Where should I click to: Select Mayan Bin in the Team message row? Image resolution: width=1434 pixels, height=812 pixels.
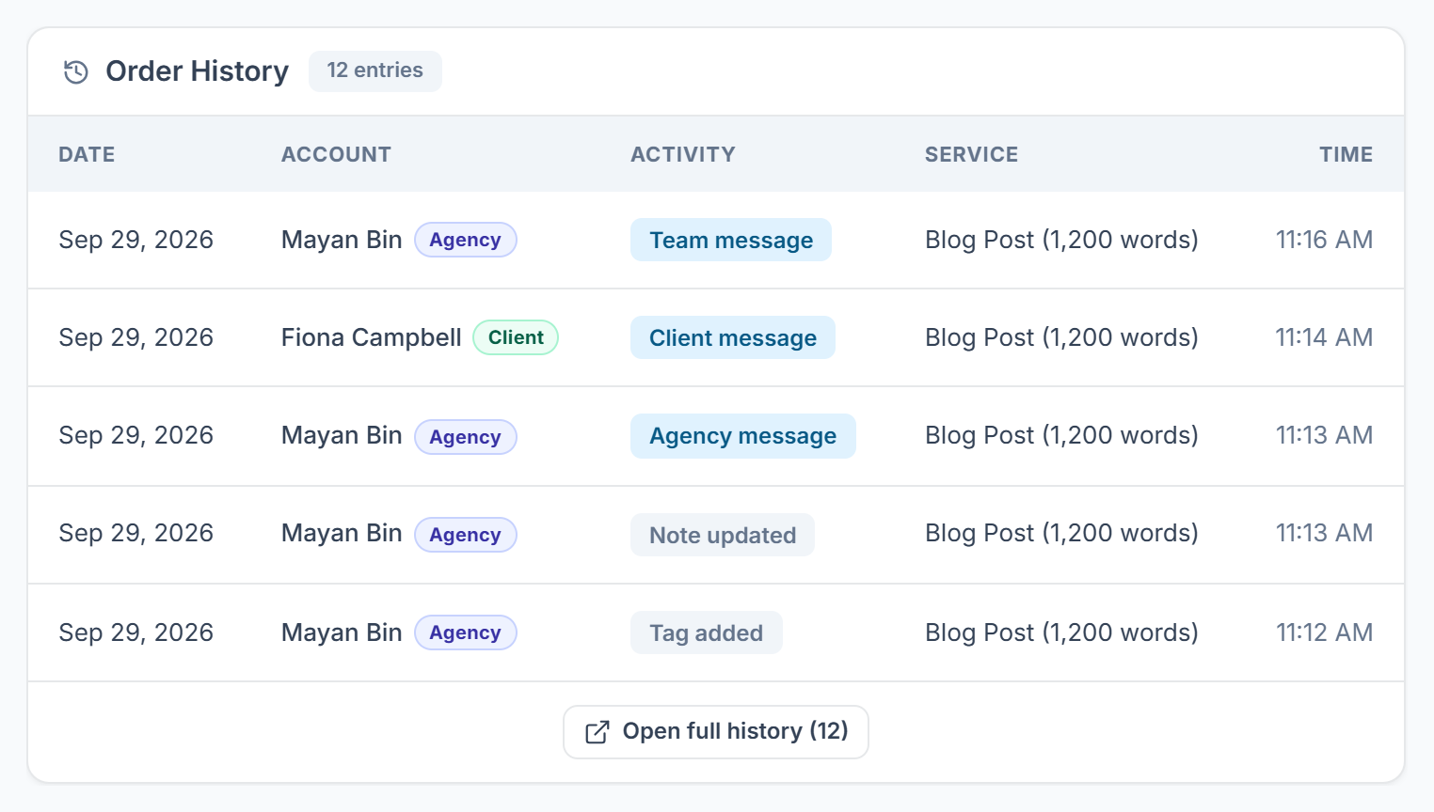click(x=342, y=241)
